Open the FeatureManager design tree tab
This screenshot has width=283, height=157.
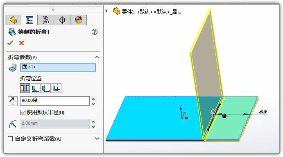(13, 20)
